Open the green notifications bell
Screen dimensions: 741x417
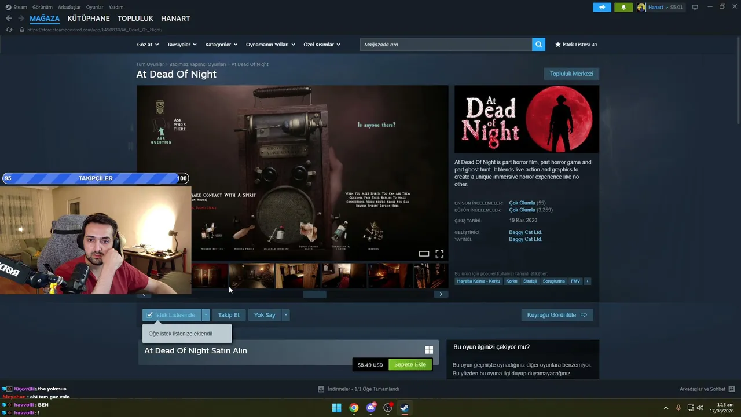coord(623,7)
